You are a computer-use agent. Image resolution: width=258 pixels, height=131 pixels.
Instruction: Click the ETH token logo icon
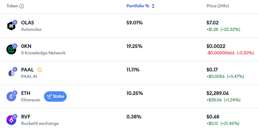click(x=11, y=96)
